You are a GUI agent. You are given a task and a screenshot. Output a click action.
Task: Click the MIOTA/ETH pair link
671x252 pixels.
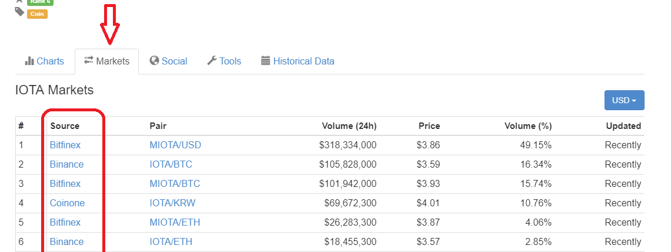pos(175,222)
